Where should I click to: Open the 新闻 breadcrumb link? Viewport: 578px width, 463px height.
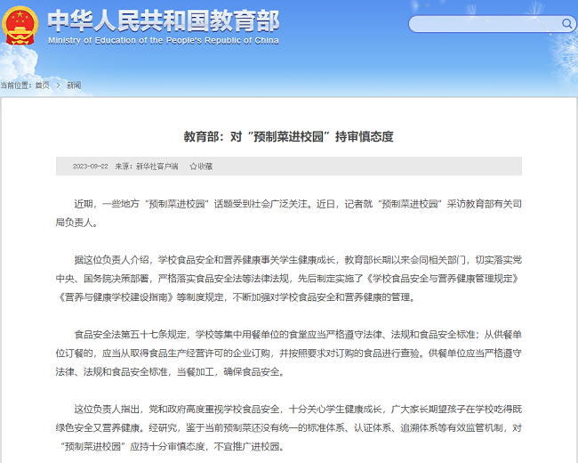pyautogui.click(x=73, y=85)
